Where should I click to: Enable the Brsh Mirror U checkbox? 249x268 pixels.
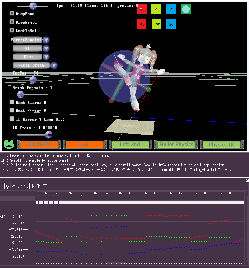click(x=12, y=102)
